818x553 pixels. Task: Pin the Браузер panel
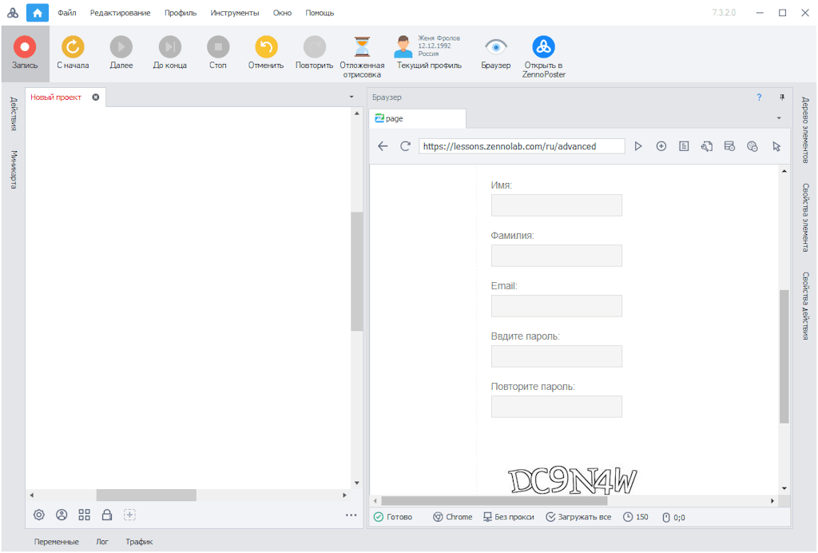coord(781,97)
